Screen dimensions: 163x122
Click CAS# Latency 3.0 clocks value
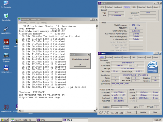(x=136, y=31)
